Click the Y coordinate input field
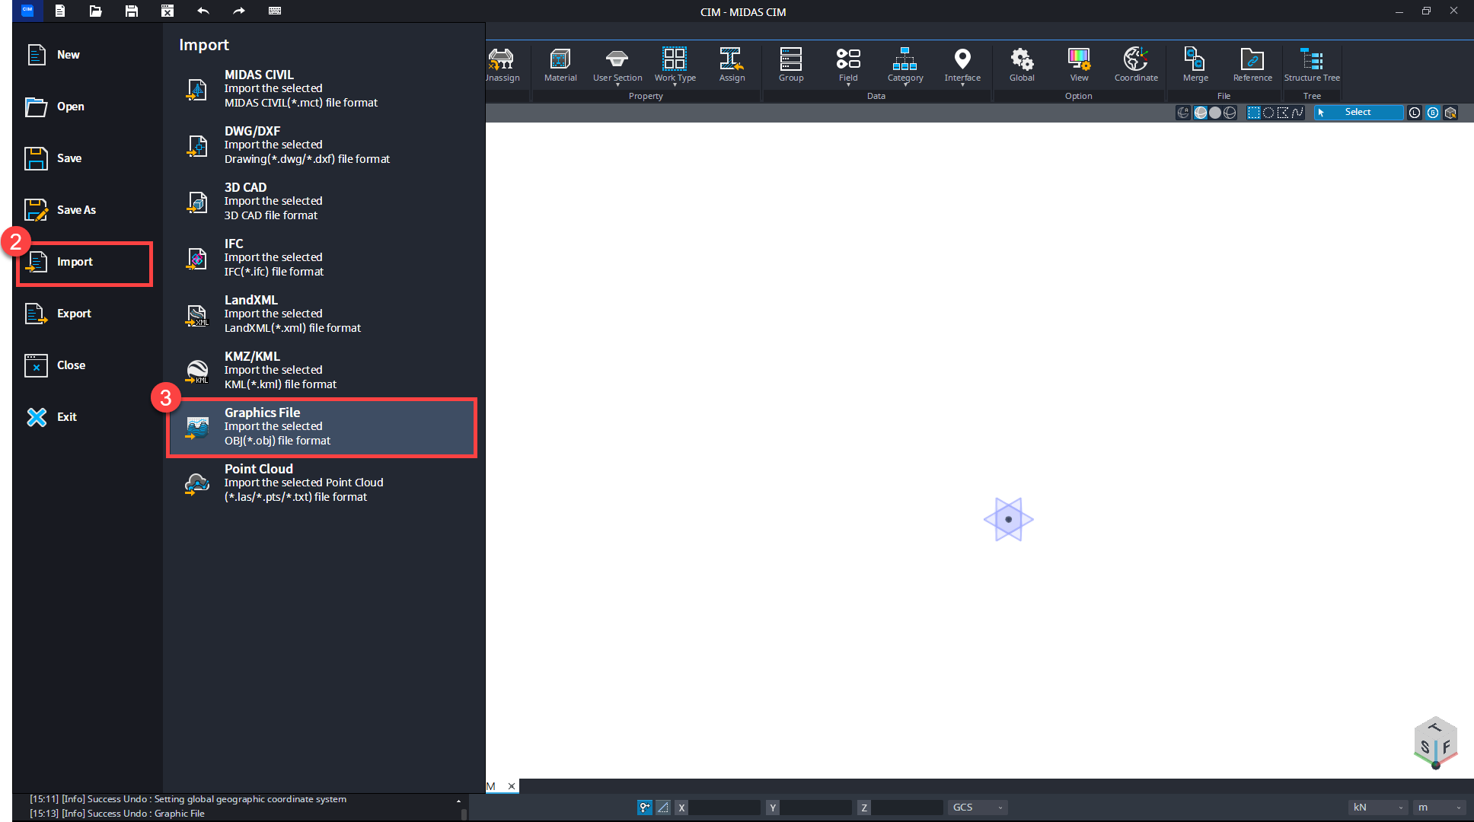Screen dimensions: 1474x822 click(815, 808)
